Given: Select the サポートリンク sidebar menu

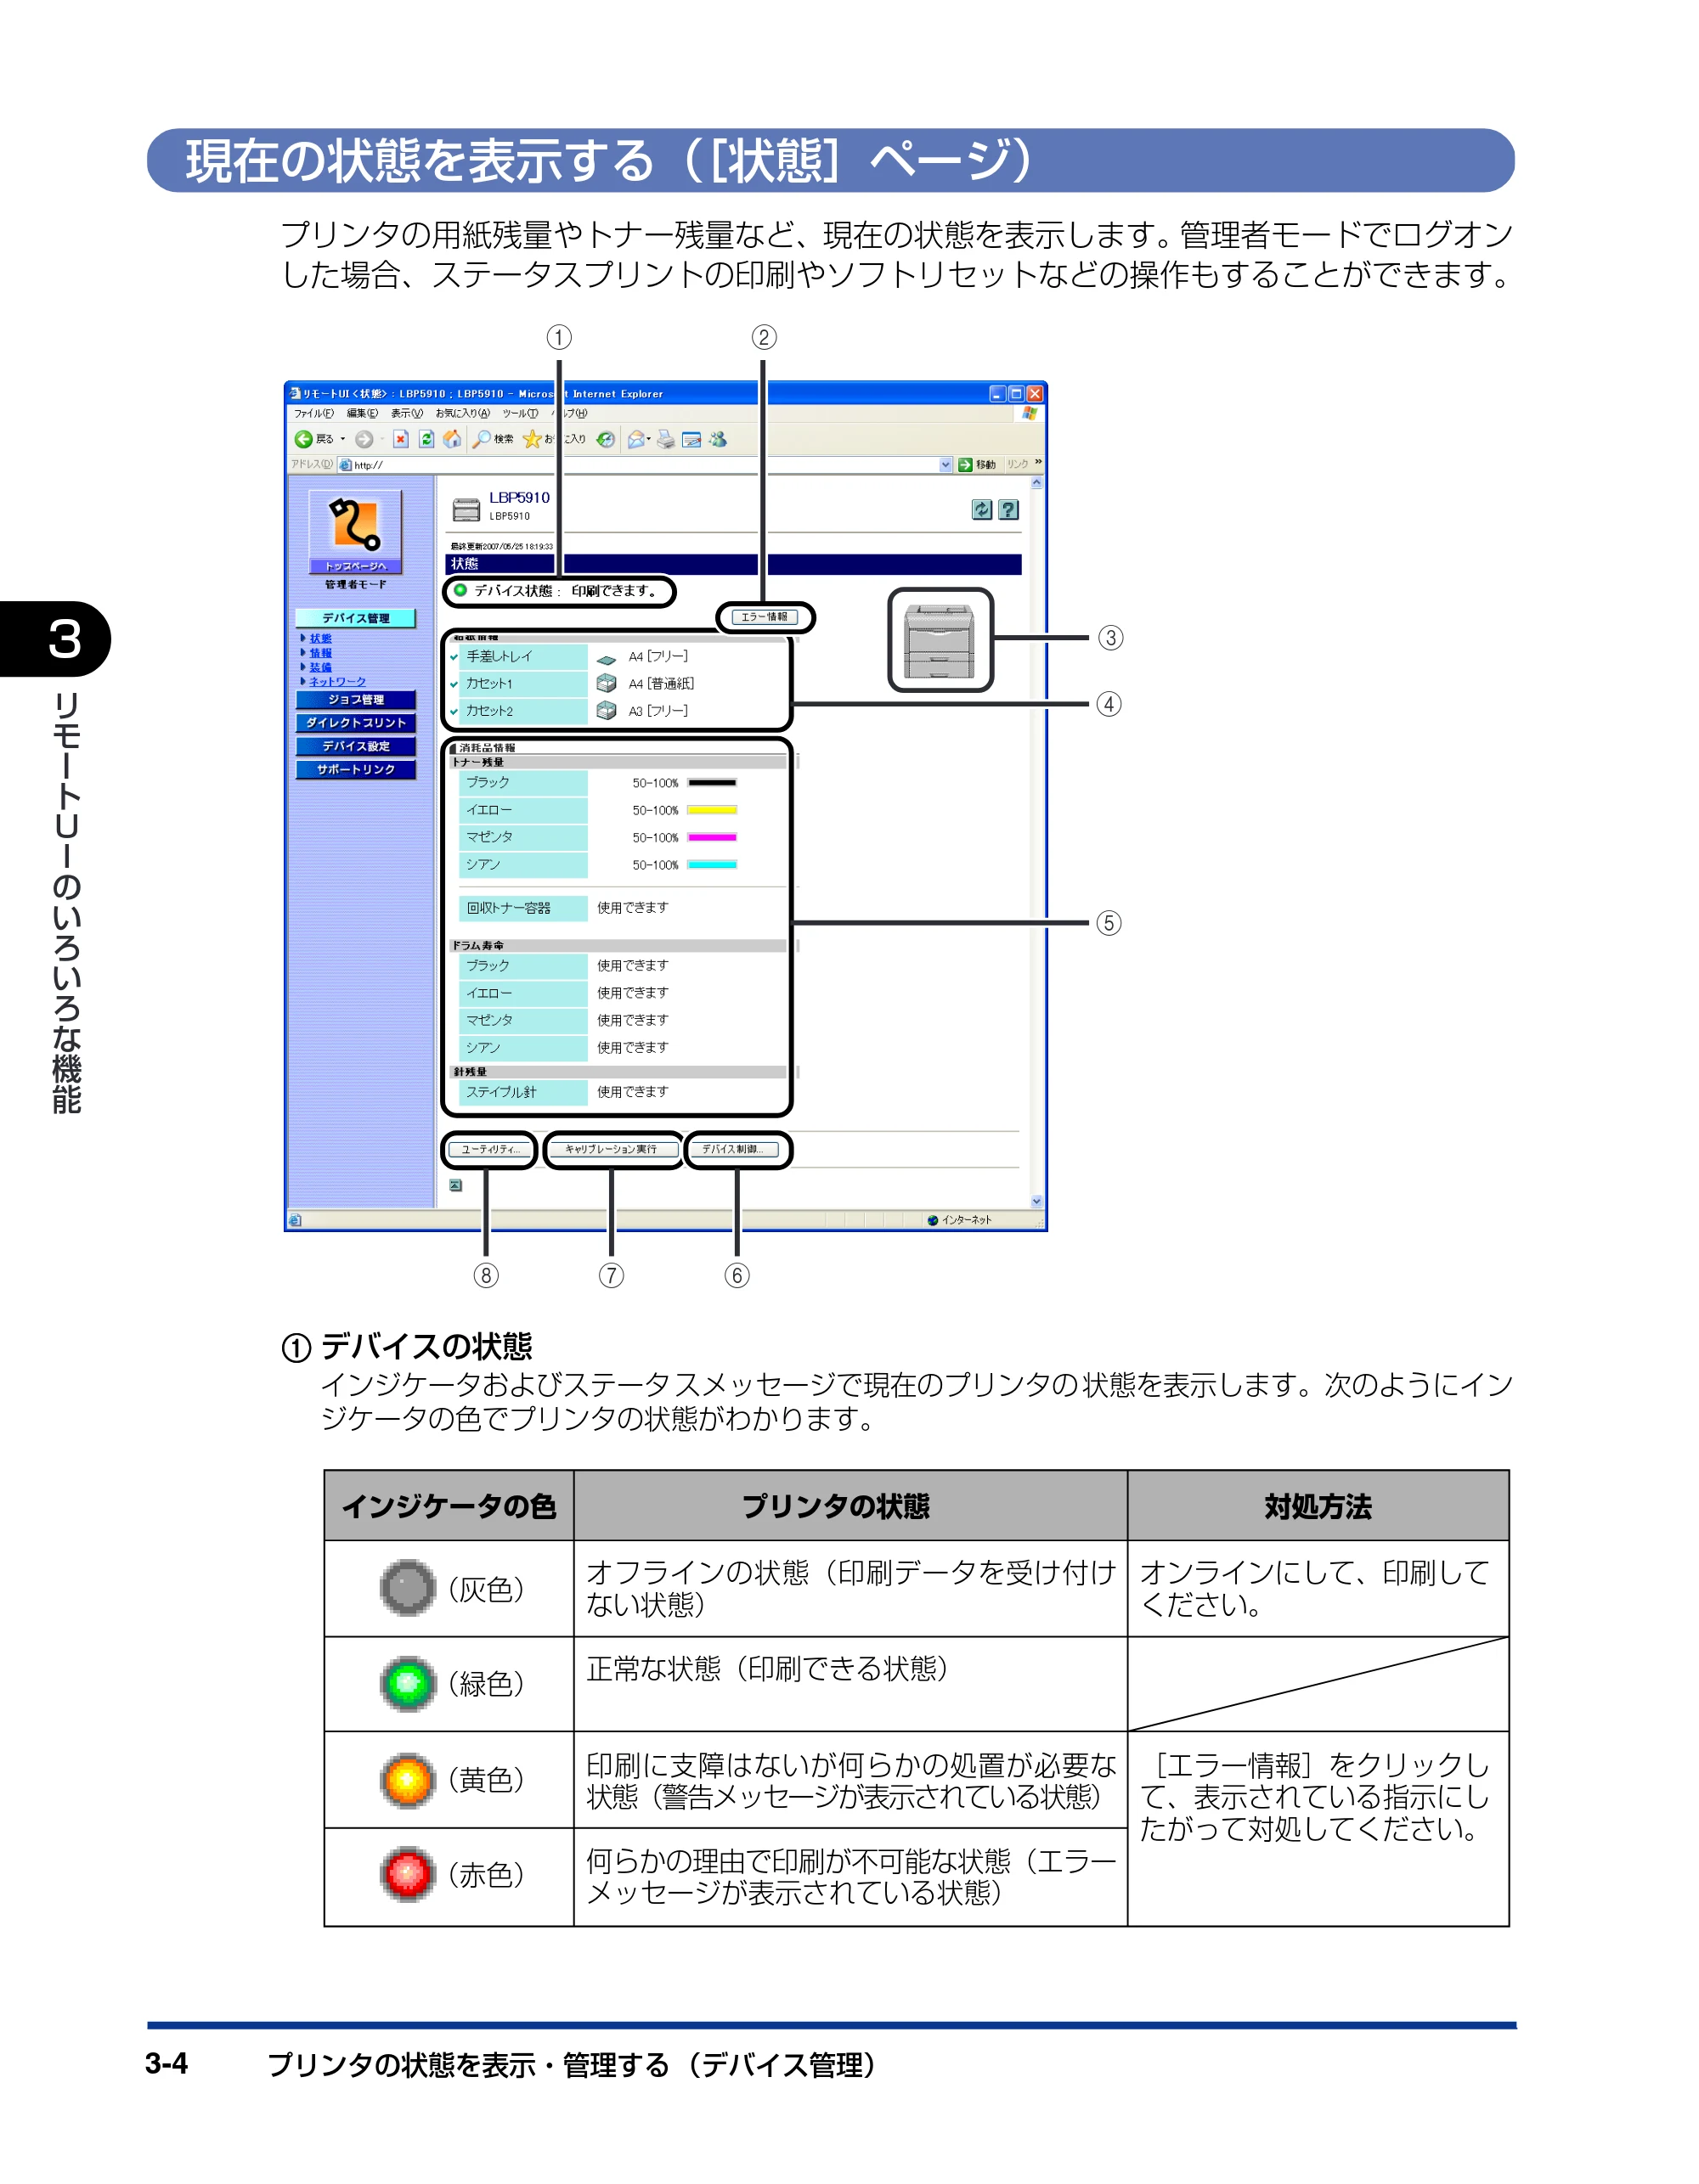Looking at the screenshot, I should tap(355, 769).
